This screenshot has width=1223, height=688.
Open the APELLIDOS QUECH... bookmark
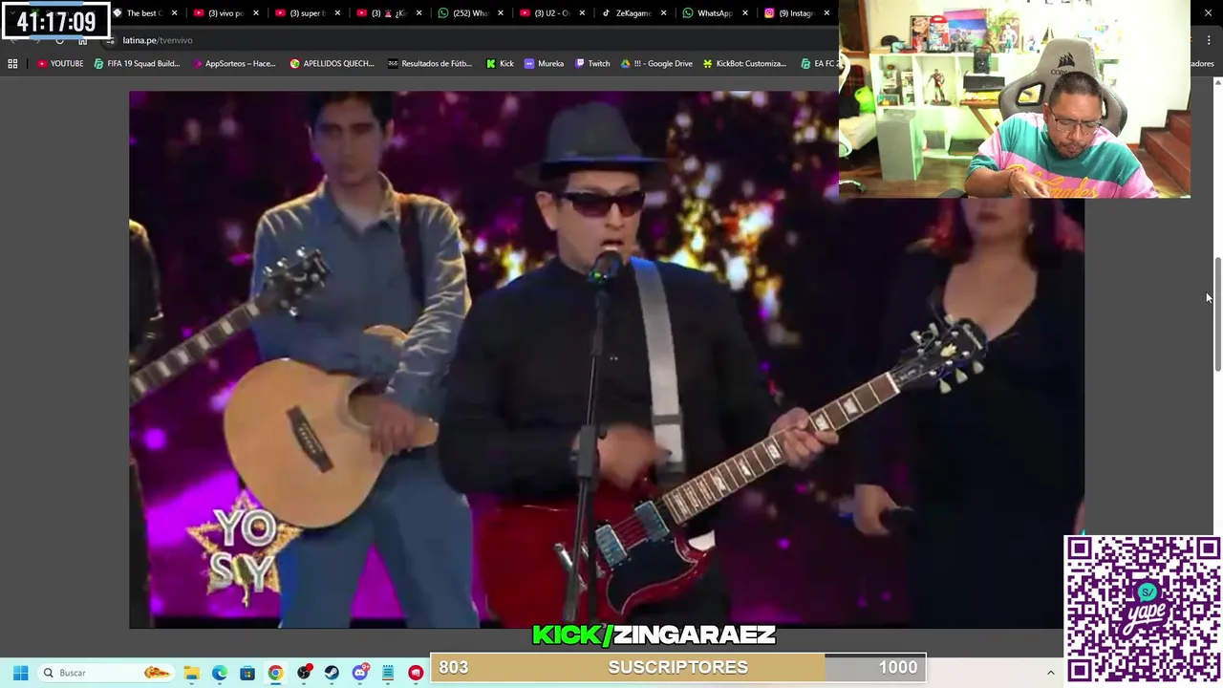point(332,63)
